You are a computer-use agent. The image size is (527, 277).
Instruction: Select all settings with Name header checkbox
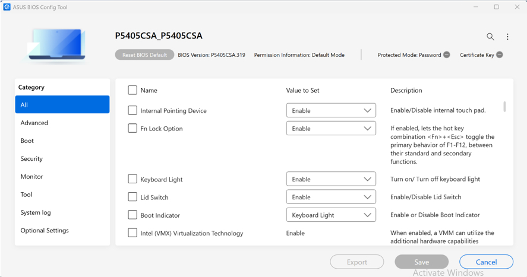pyautogui.click(x=132, y=90)
